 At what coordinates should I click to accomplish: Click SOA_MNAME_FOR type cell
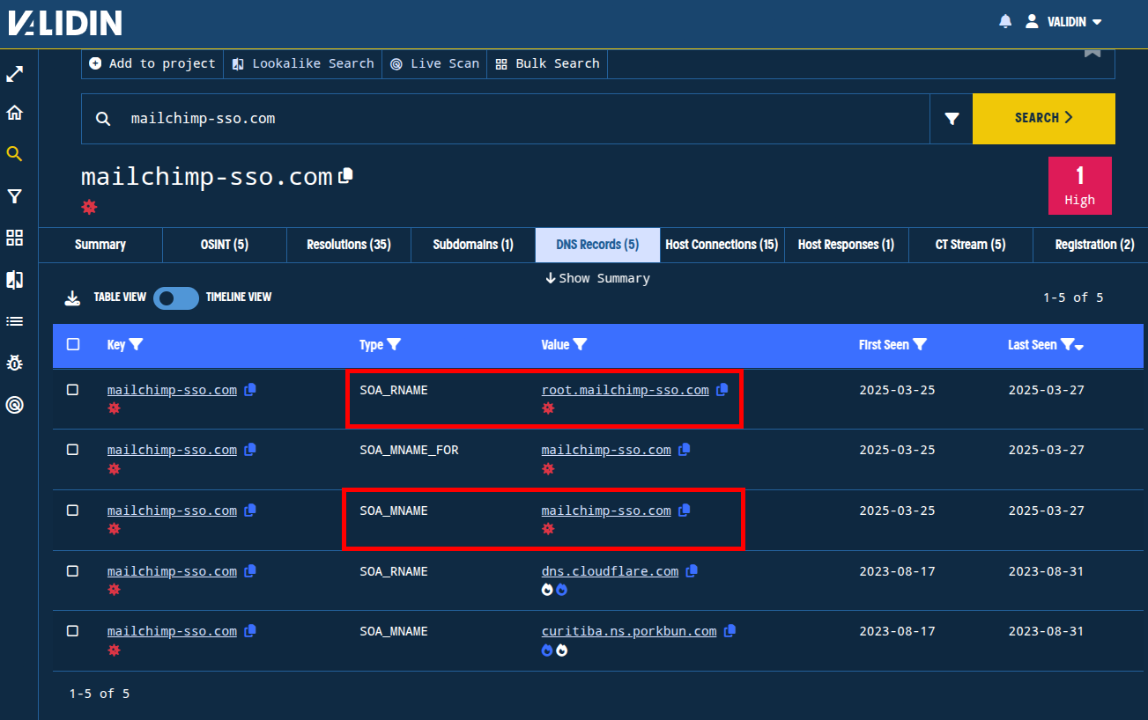409,450
